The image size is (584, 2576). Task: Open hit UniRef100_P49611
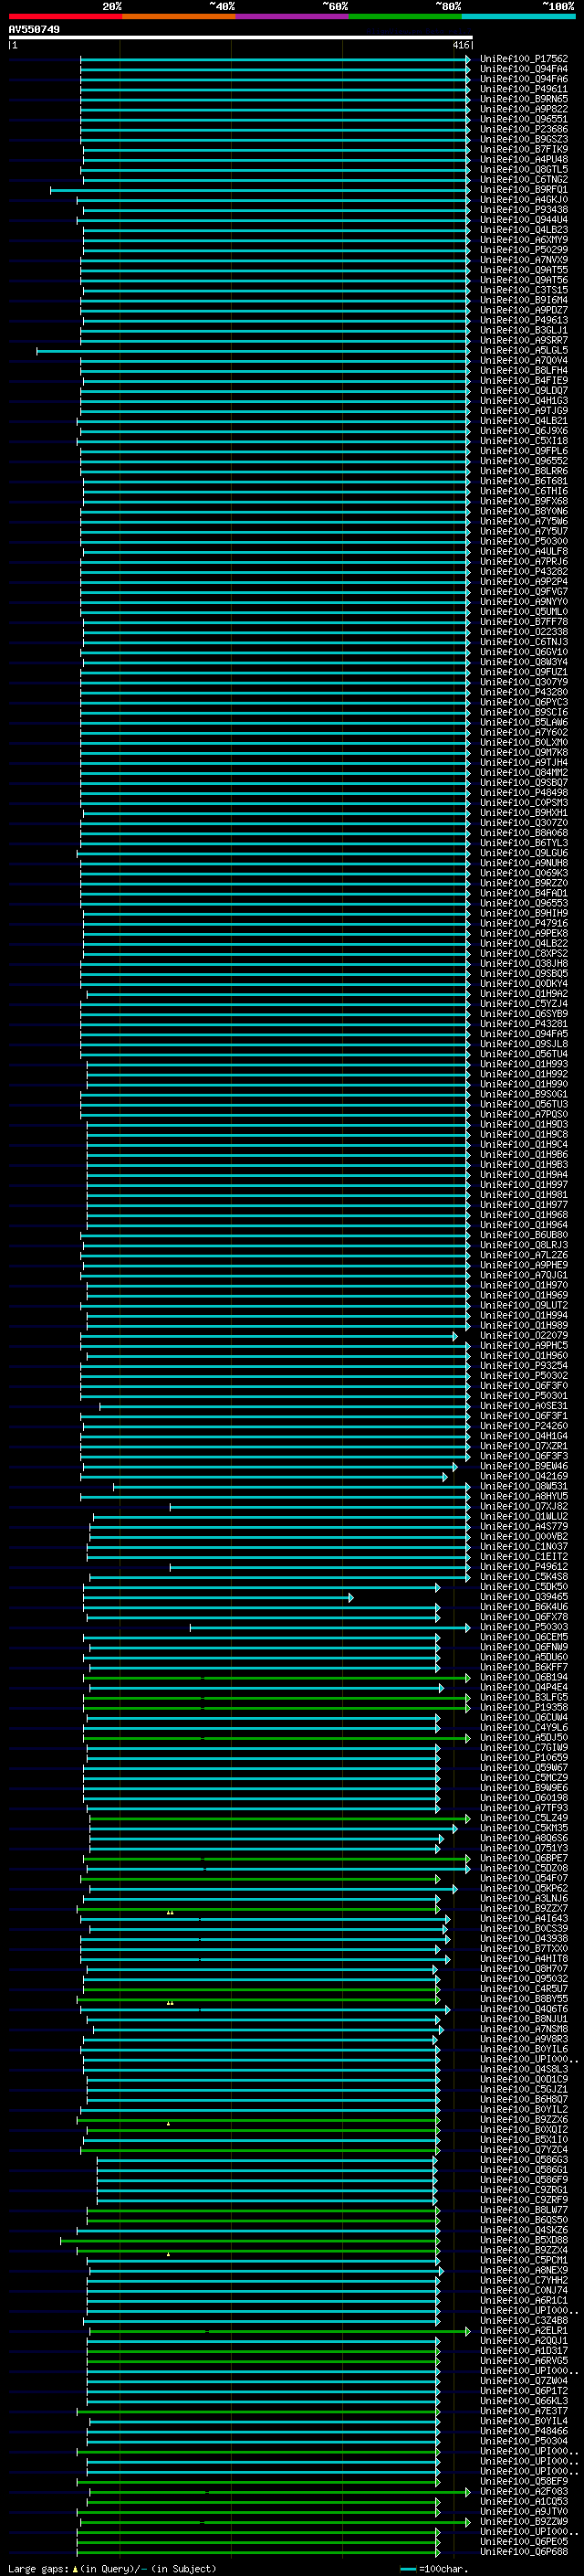click(524, 89)
